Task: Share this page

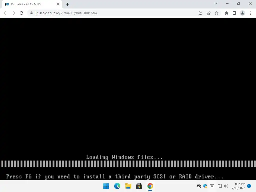Action: click(x=208, y=13)
